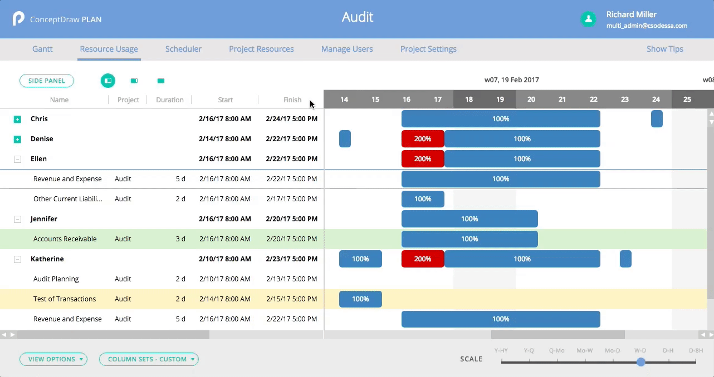Click the Duration column header
The width and height of the screenshot is (714, 377).
coord(170,100)
